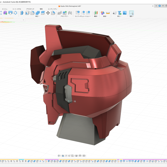Expand the Orbit type dropdown arrow
This screenshot has width=167, height=167.
pos(61,156)
